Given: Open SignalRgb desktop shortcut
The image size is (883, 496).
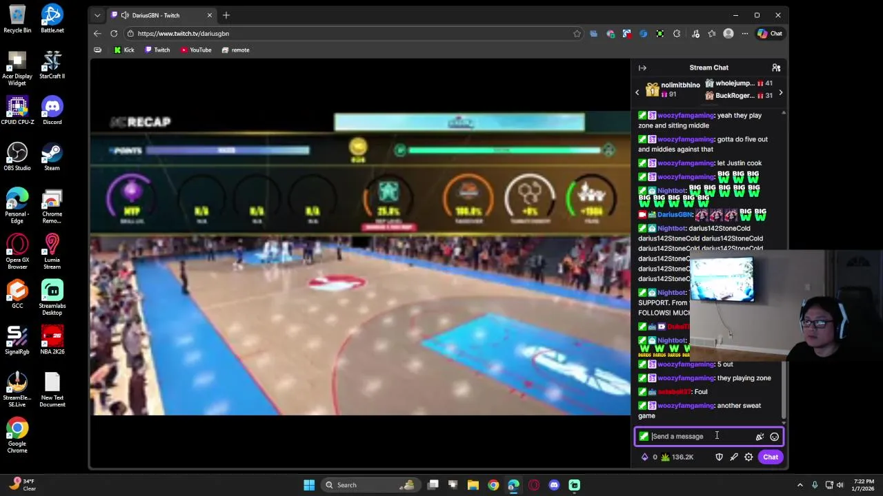Looking at the screenshot, I should (17, 340).
